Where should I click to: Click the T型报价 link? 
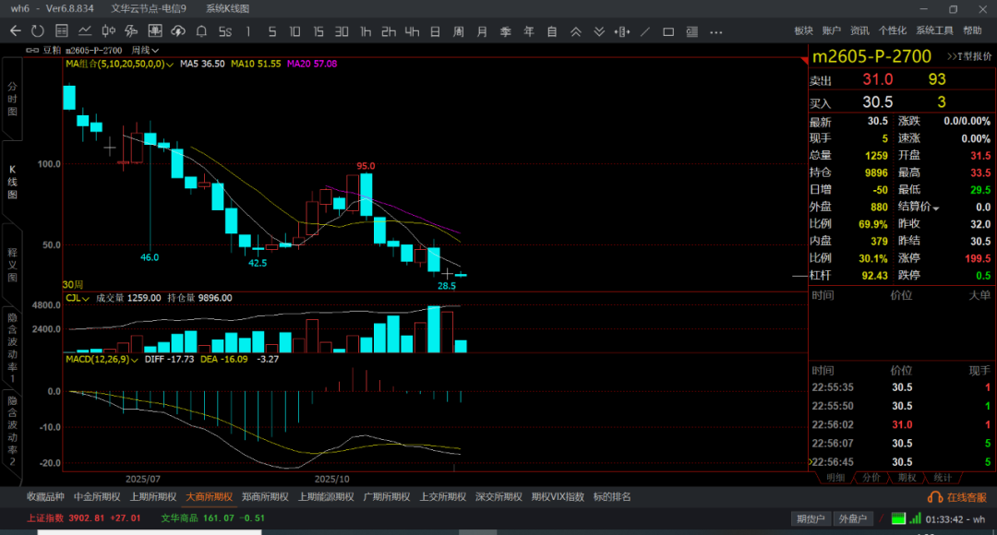[x=968, y=56]
